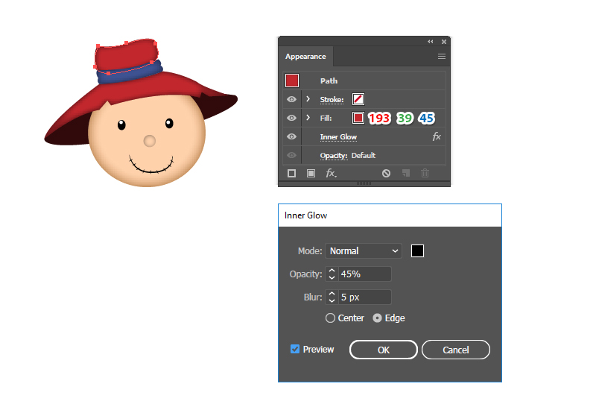Click fx icon on the Inner Glow row

[437, 137]
